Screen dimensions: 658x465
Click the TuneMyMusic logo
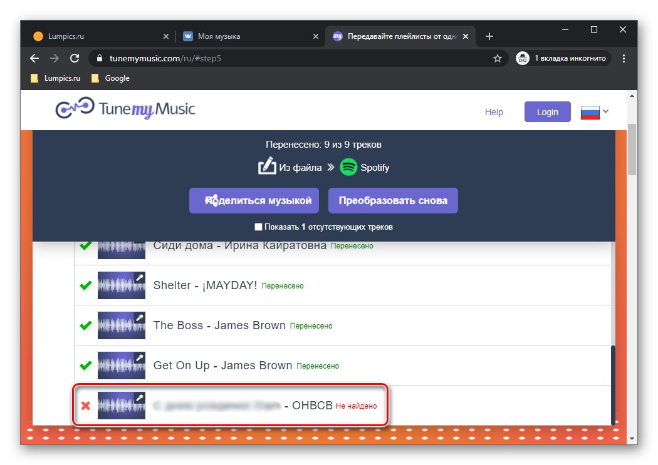(x=125, y=108)
